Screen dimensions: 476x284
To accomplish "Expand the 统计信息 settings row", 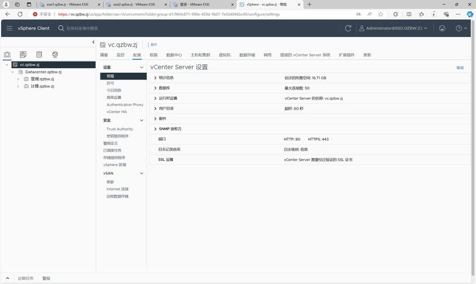I will click(155, 78).
